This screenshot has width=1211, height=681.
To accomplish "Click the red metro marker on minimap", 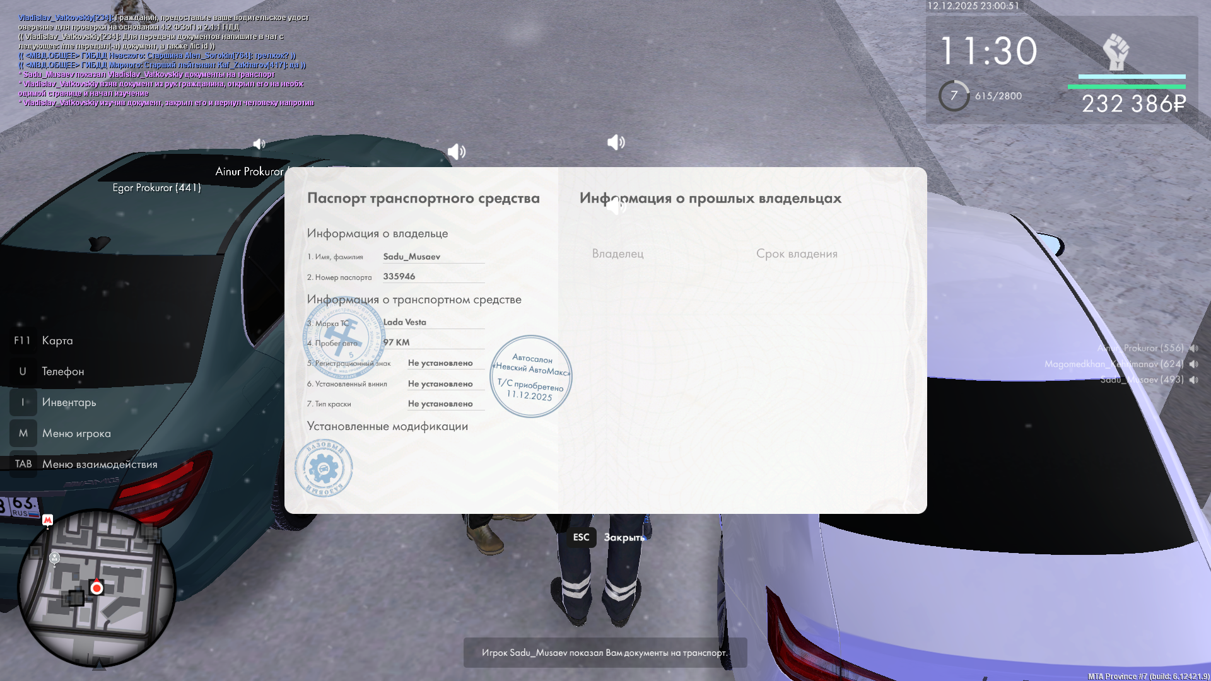I will [x=48, y=520].
